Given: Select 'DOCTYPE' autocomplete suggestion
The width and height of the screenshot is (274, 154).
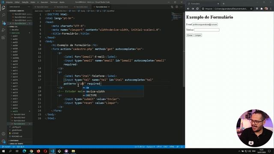Looking at the screenshot, I should 113,95.
